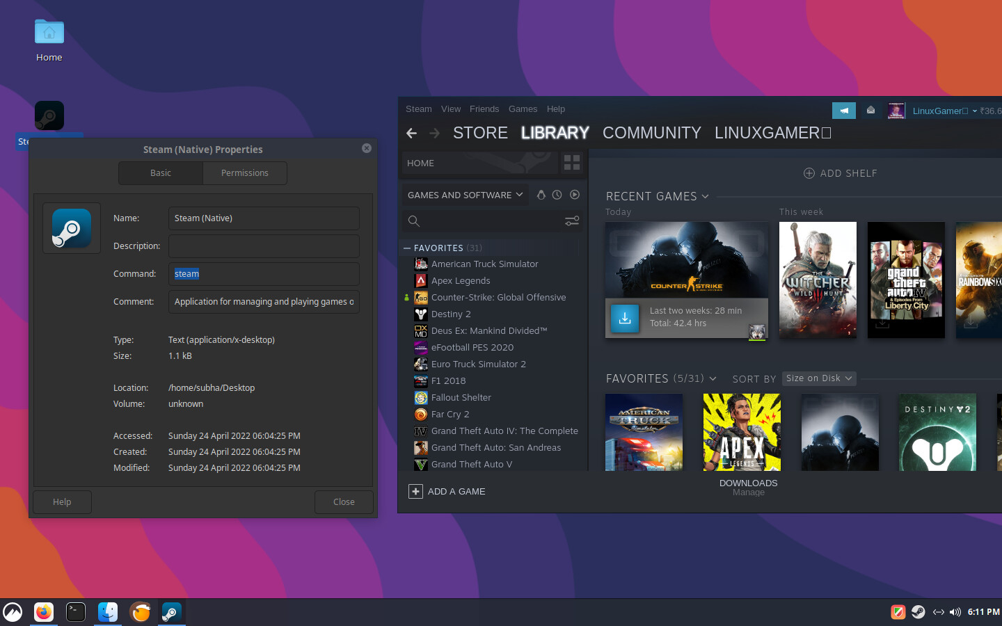Go to COMMUNITY tab
The image size is (1002, 626).
pyautogui.click(x=652, y=133)
